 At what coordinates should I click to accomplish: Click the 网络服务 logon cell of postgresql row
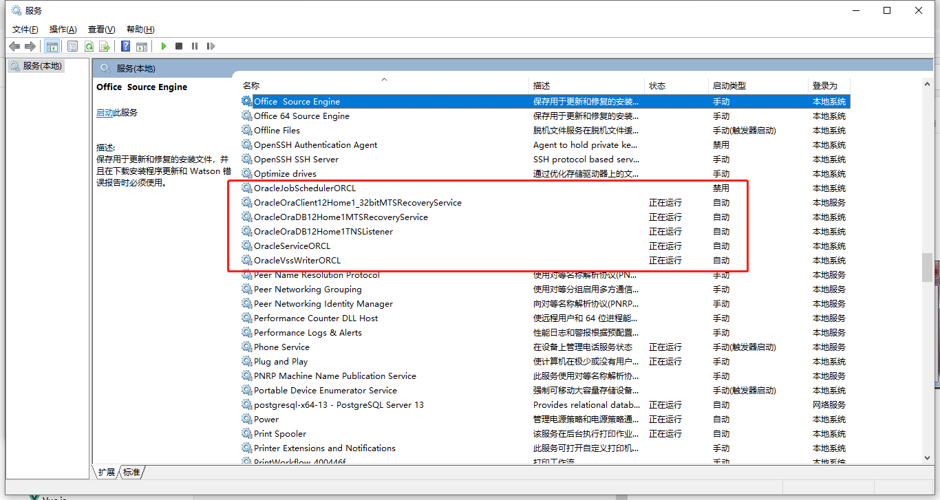tap(829, 404)
